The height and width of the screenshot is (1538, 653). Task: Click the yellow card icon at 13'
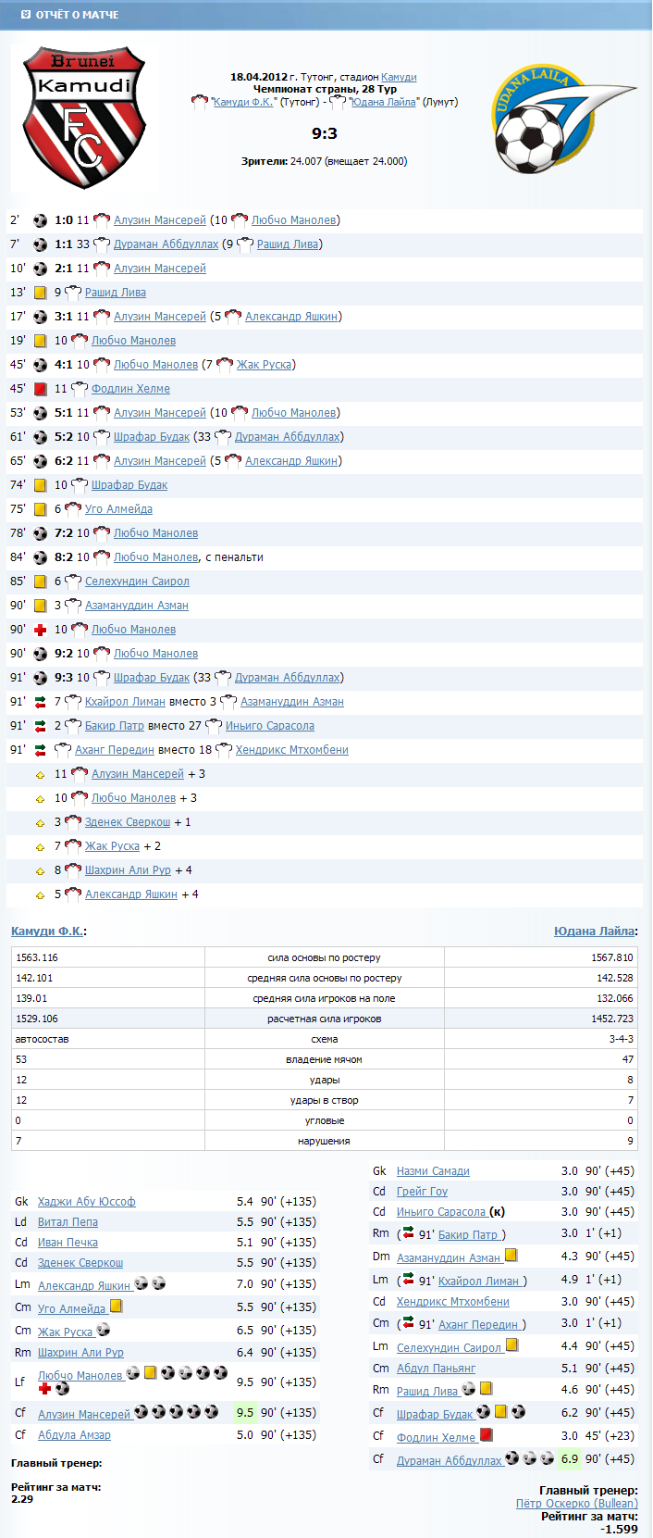point(40,293)
